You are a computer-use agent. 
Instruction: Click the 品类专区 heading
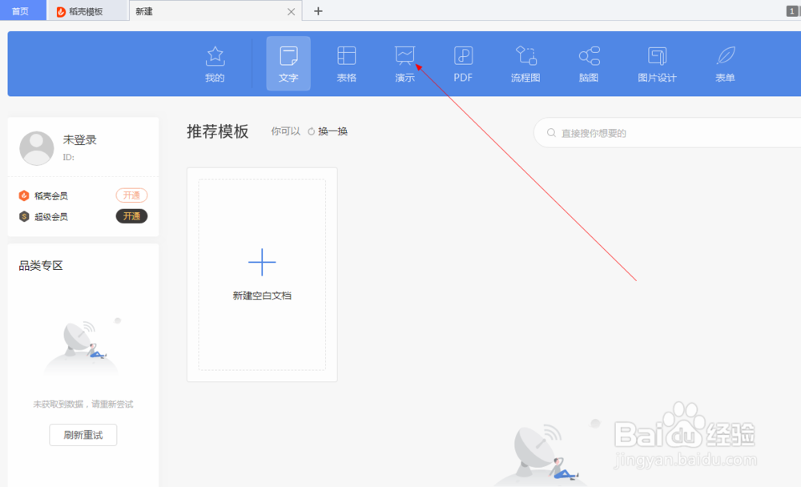pos(41,265)
